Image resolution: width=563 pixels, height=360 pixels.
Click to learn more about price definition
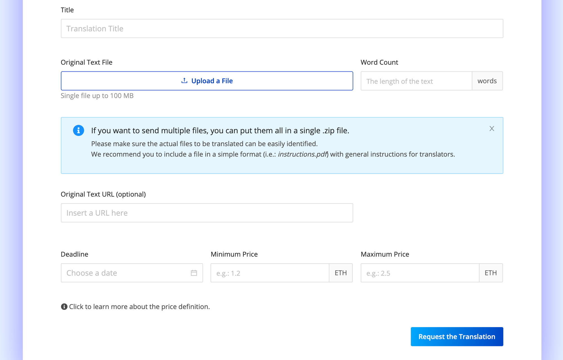click(x=139, y=307)
